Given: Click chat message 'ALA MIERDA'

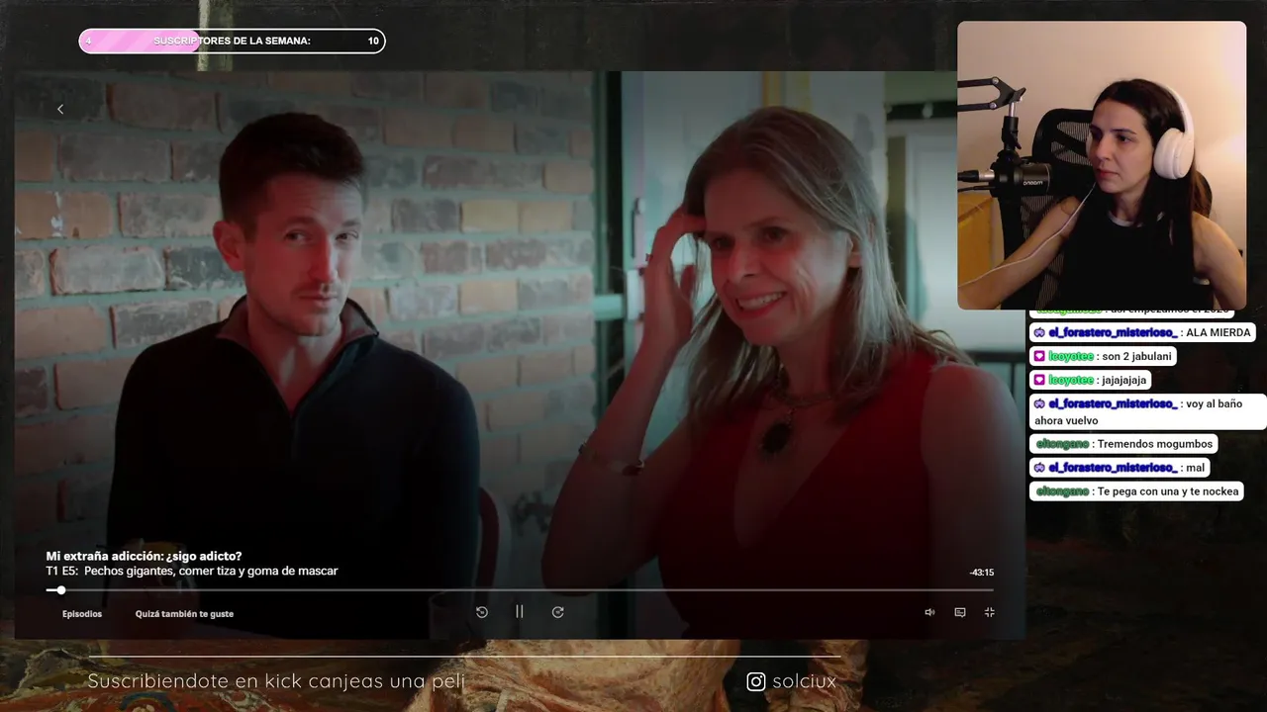Looking at the screenshot, I should pyautogui.click(x=1142, y=332).
